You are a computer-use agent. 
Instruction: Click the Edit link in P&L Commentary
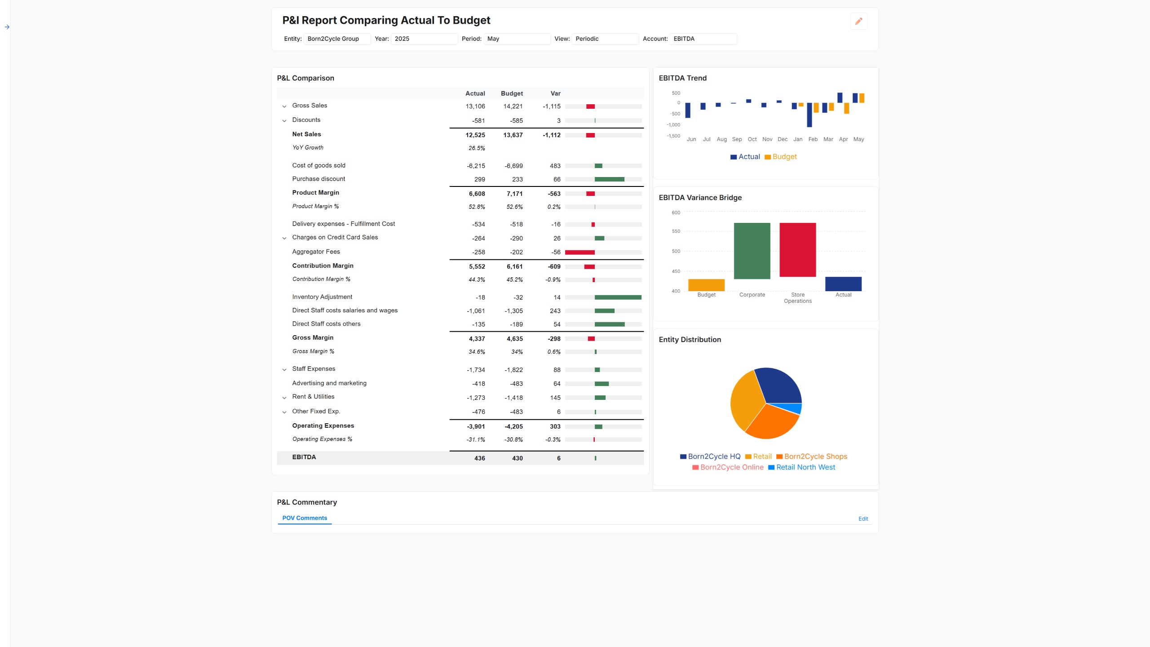click(863, 519)
